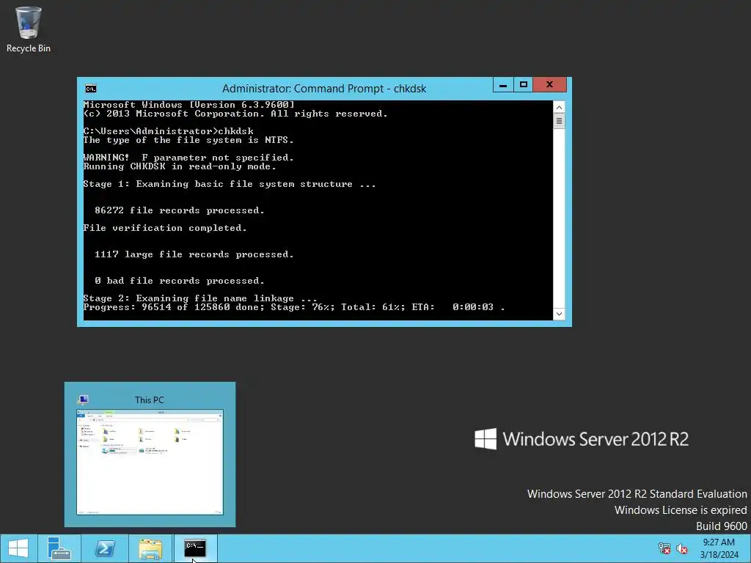Click the 'C:\Users\Administrator>chkdsk' command line

click(169, 131)
